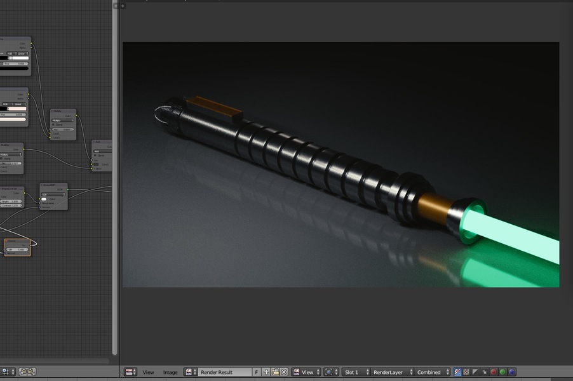Screen dimensions: 573x381
Task: Open the pivot point selector
Action: (331, 372)
